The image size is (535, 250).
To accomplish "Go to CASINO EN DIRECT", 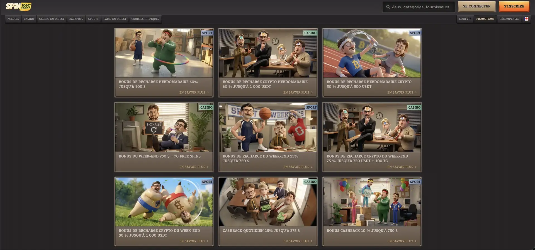I will pos(52,19).
